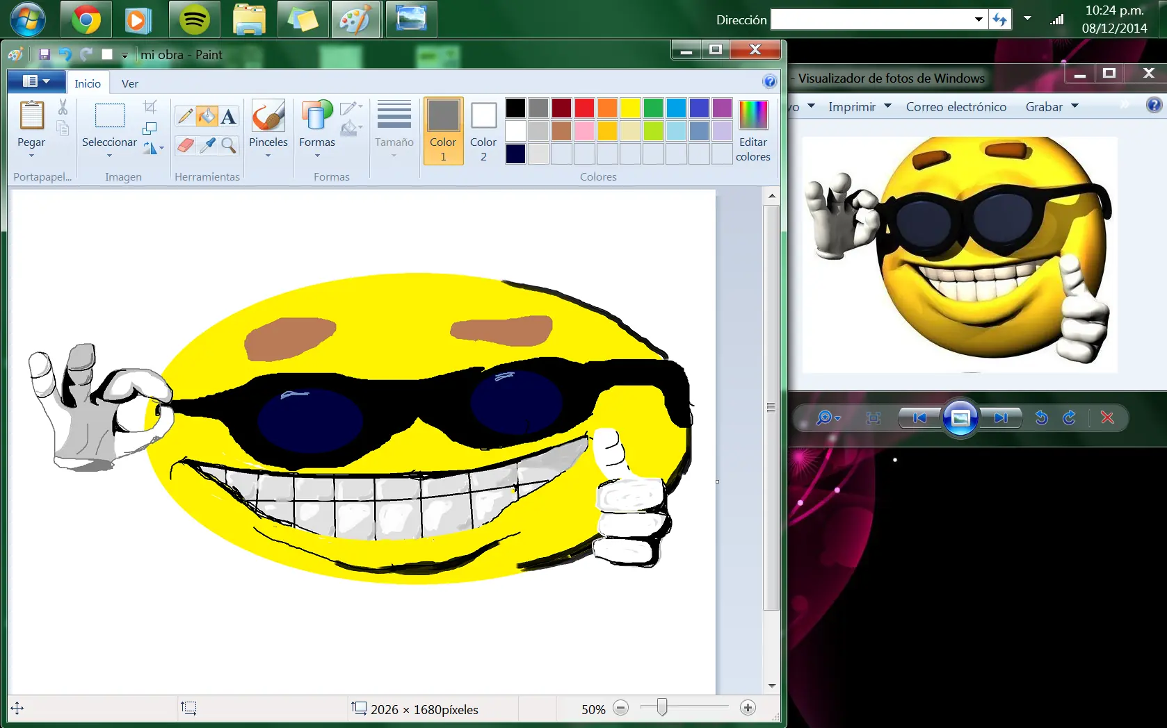Click in the Dirección address input field
The image size is (1167, 728).
click(x=871, y=19)
